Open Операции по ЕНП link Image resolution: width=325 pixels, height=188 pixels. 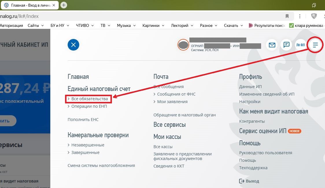89,106
